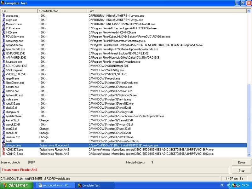Click the scrollbar up arrow

(x=249, y=11)
